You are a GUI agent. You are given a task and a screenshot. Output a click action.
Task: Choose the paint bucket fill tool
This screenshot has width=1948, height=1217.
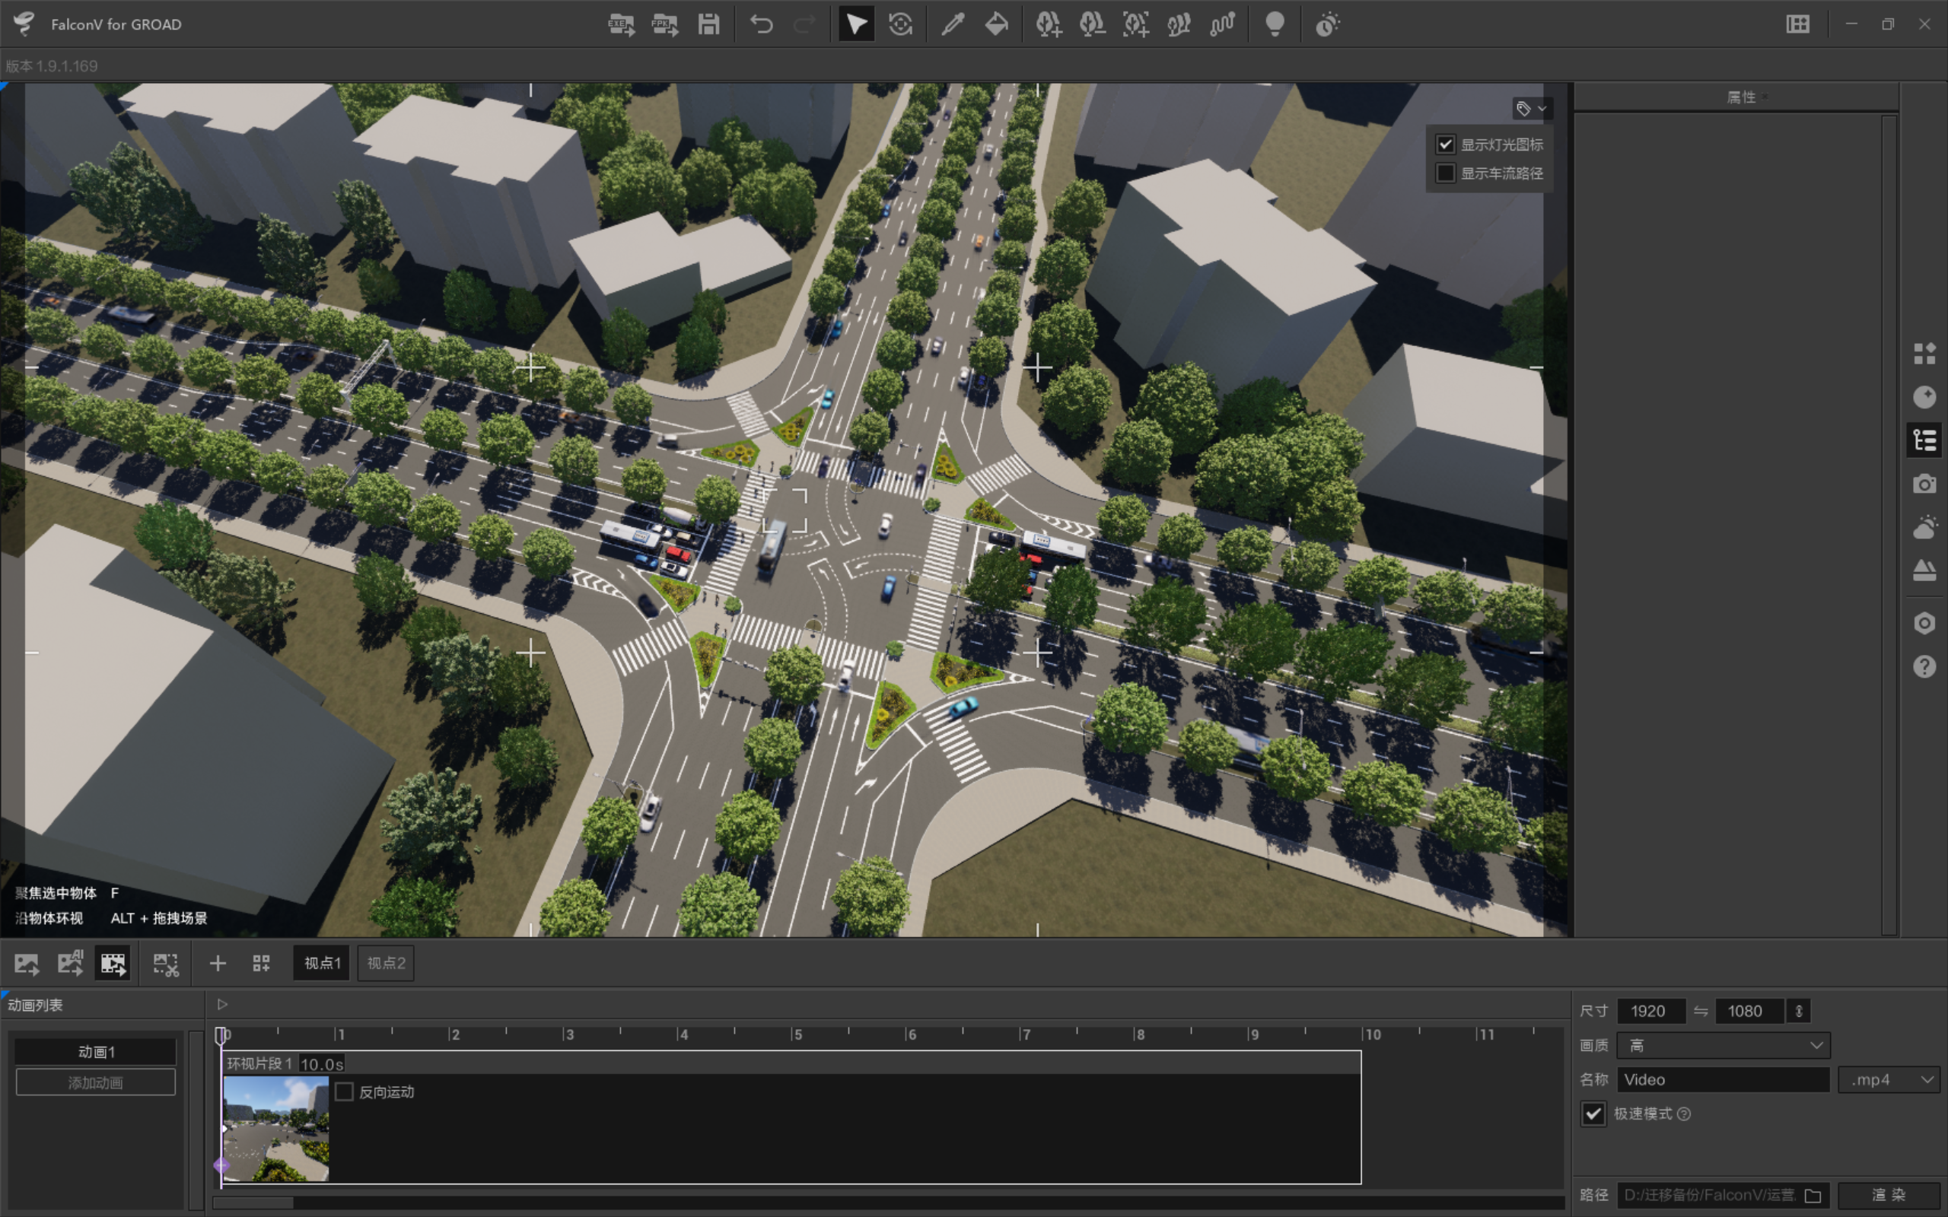coord(997,24)
